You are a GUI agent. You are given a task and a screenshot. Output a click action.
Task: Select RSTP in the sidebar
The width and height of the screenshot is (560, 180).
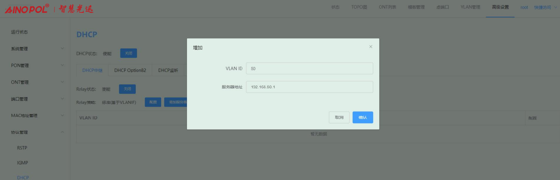[22, 148]
